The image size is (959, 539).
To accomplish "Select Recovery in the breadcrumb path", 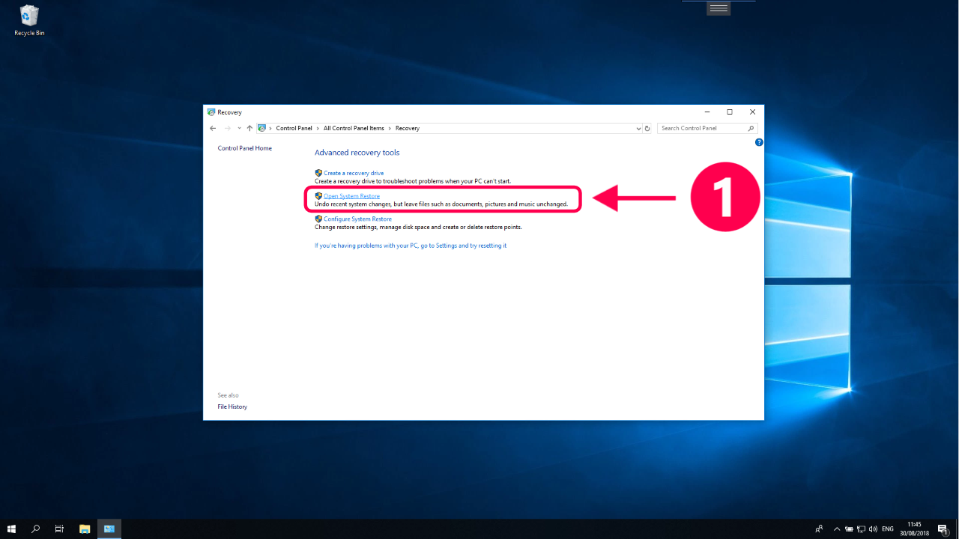I will point(408,128).
